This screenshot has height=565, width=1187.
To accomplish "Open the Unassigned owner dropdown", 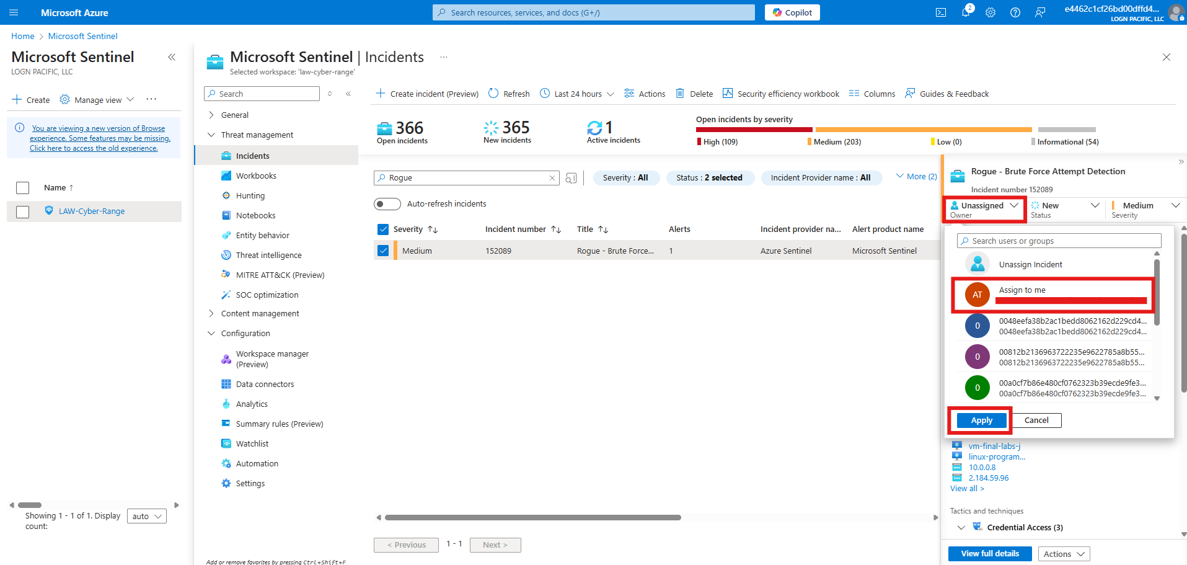I will (985, 210).
